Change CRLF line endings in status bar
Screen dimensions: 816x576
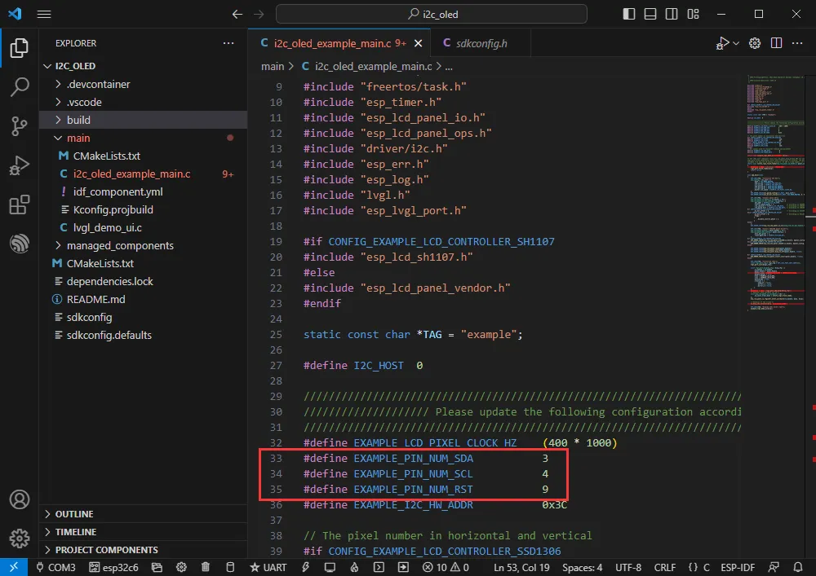[x=664, y=567]
